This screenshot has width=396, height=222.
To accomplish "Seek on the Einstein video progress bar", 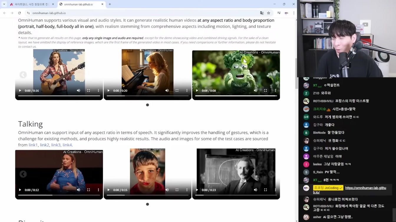I will point(236,195).
